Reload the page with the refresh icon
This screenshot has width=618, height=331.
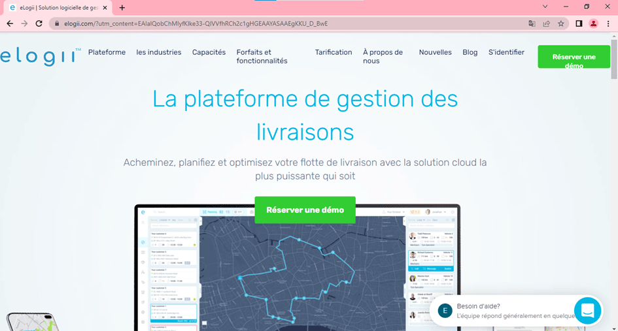pyautogui.click(x=39, y=24)
